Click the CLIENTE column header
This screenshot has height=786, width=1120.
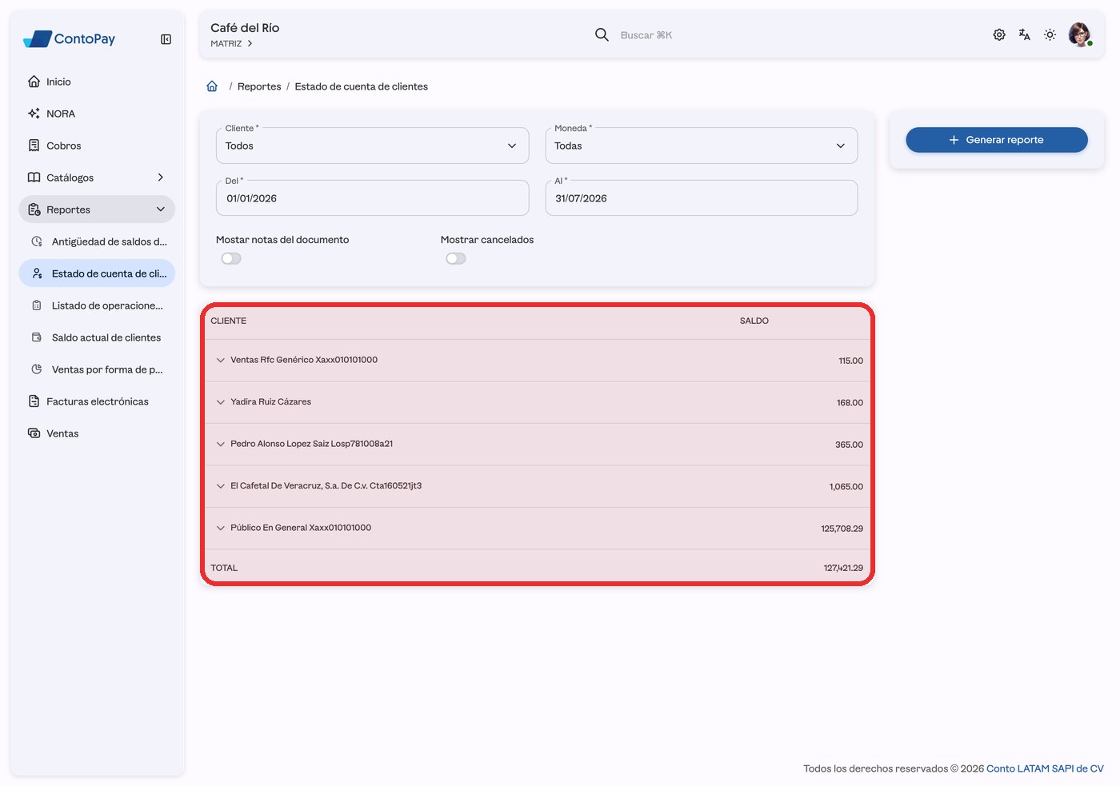pos(229,321)
